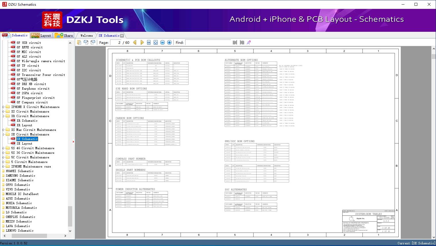Select SE Schematic in tree
This screenshot has height=246, width=436.
[x=27, y=139]
